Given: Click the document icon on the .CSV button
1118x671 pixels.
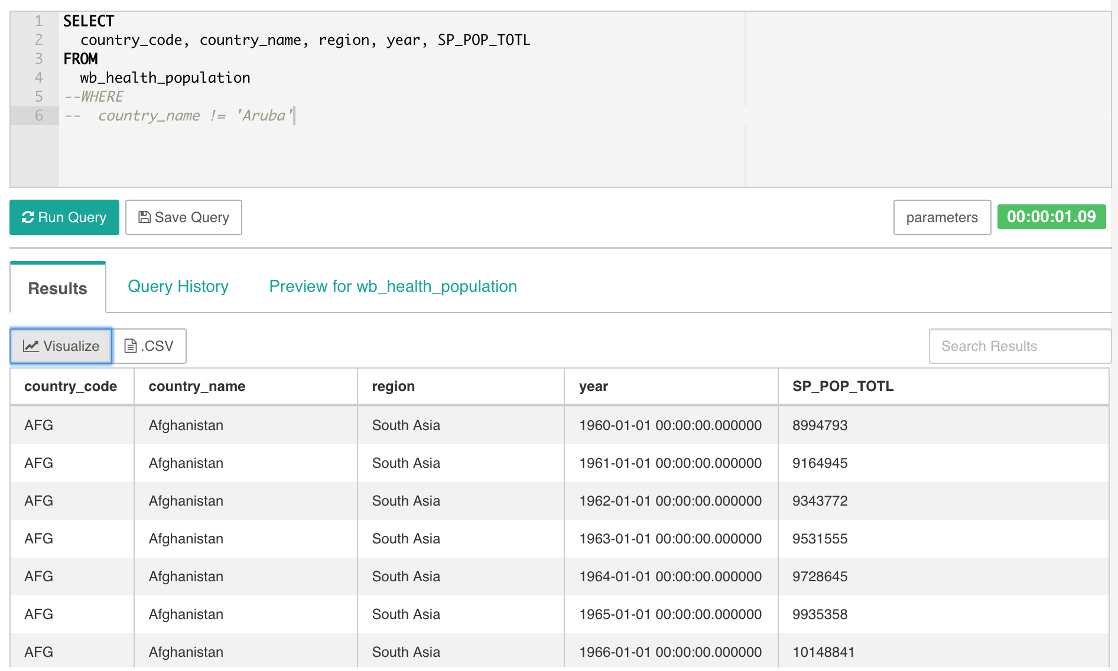Looking at the screenshot, I should 131,346.
